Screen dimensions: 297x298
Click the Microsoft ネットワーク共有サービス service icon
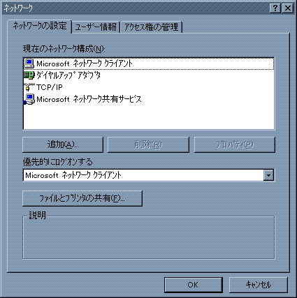click(x=29, y=99)
